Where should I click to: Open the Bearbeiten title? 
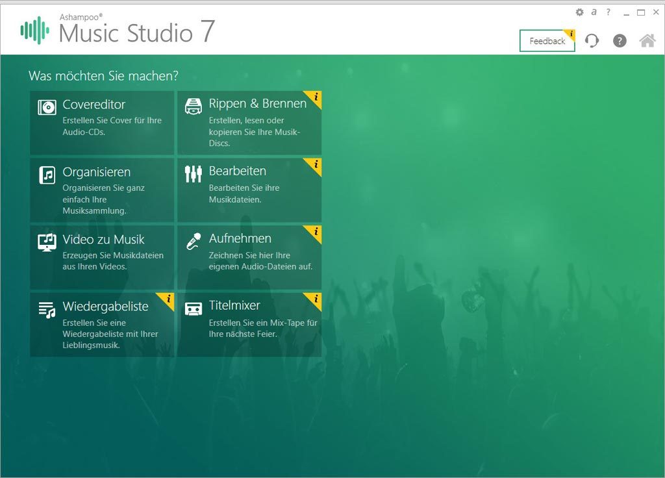(238, 171)
